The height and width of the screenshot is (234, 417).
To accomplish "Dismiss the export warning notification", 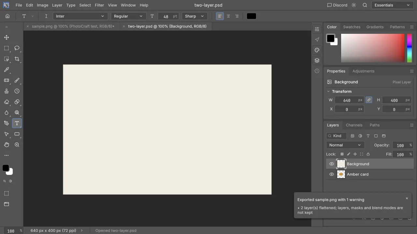I will (407, 198).
